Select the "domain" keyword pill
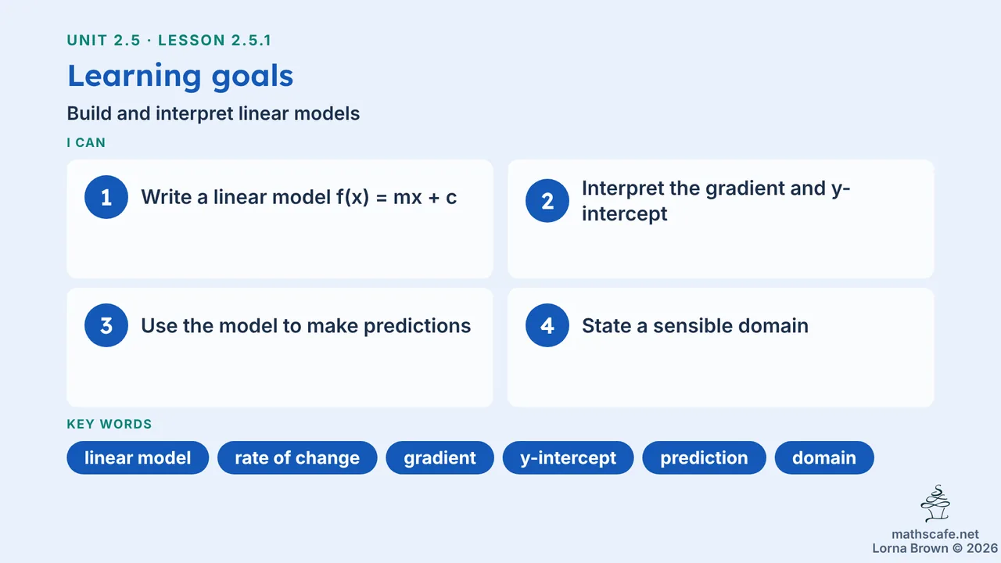Screen dimensions: 1001x563 click(x=824, y=458)
